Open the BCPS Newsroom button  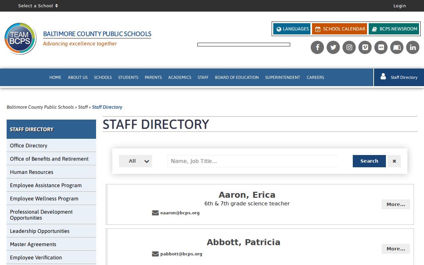point(394,29)
